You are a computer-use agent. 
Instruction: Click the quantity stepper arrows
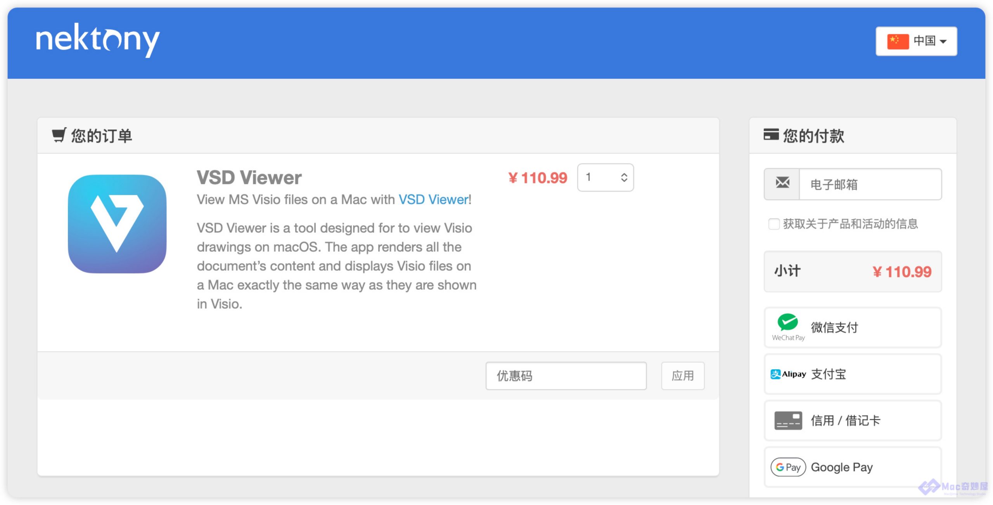624,178
